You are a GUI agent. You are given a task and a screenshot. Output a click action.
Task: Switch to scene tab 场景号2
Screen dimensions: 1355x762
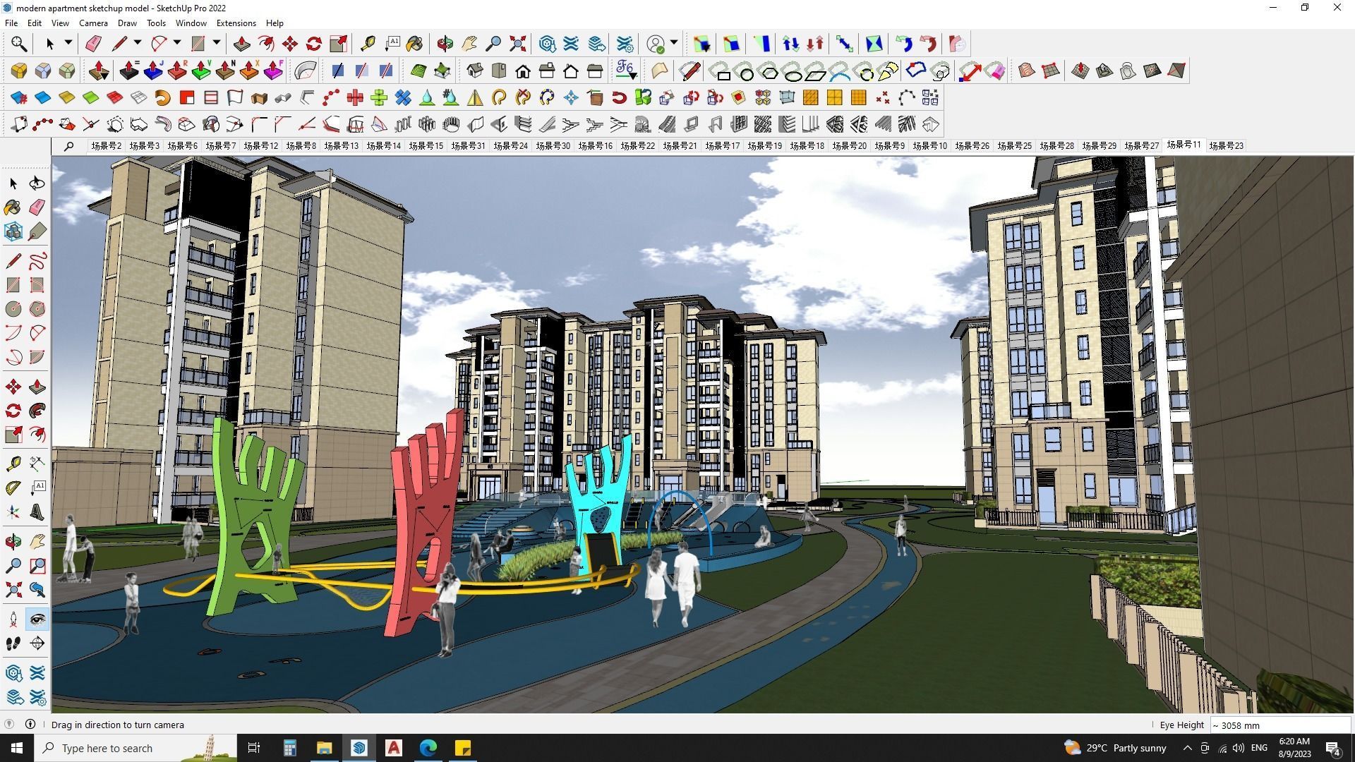coord(106,146)
